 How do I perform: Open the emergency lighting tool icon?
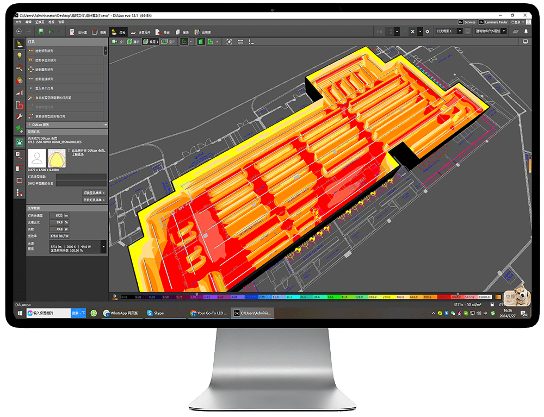pos(20,142)
